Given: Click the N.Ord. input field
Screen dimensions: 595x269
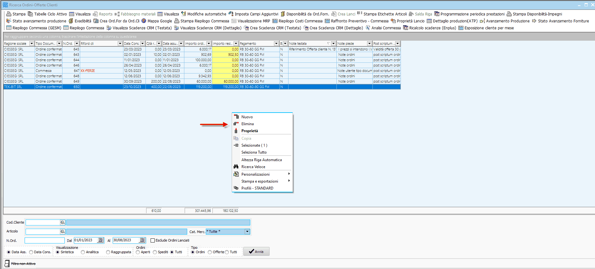Looking at the screenshot, I should click(45, 240).
